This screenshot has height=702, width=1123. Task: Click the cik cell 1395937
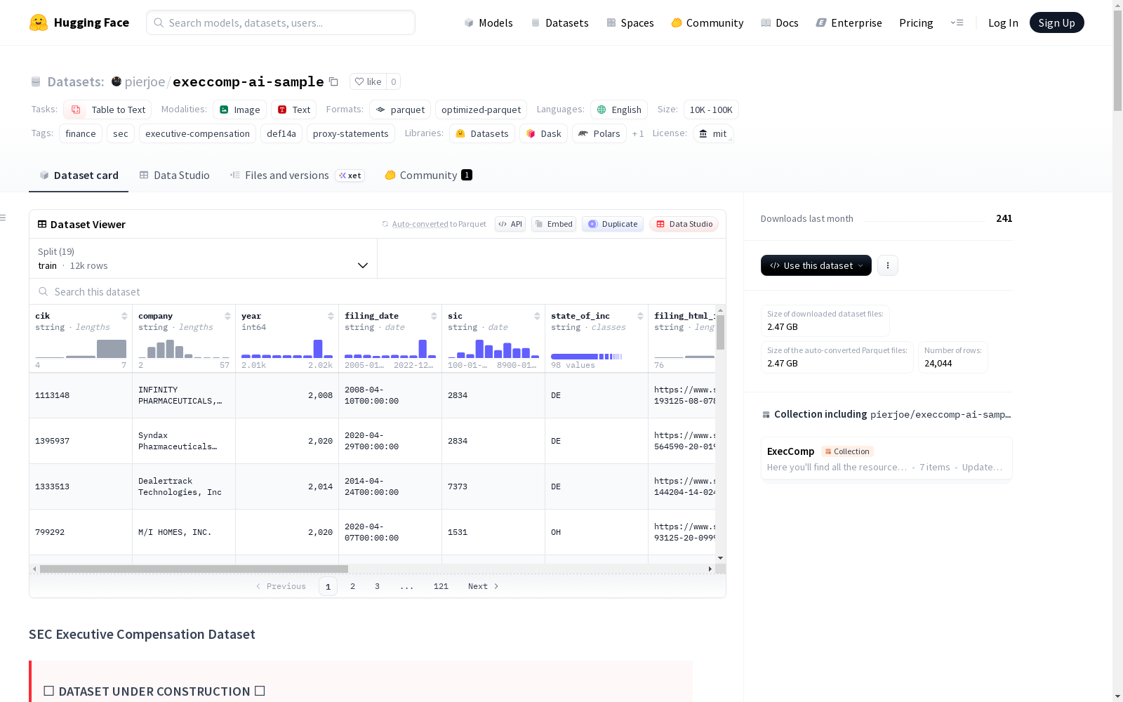click(81, 441)
